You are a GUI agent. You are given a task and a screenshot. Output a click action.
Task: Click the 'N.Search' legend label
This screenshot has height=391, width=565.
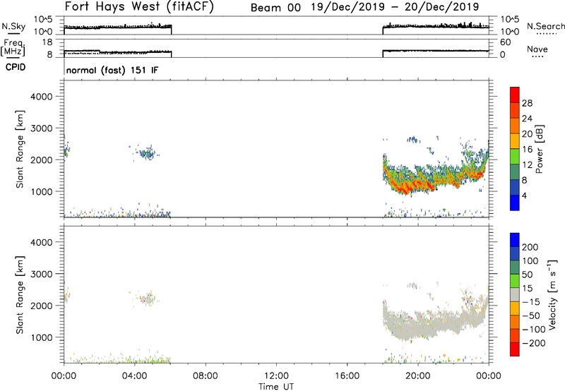pos(545,26)
